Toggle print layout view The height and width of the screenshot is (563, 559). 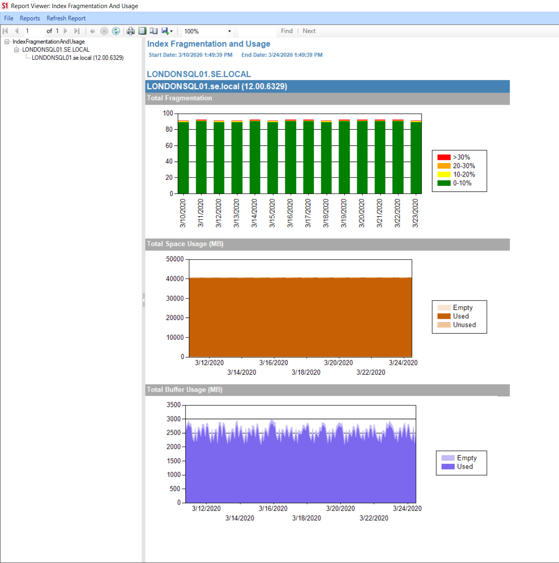point(142,31)
